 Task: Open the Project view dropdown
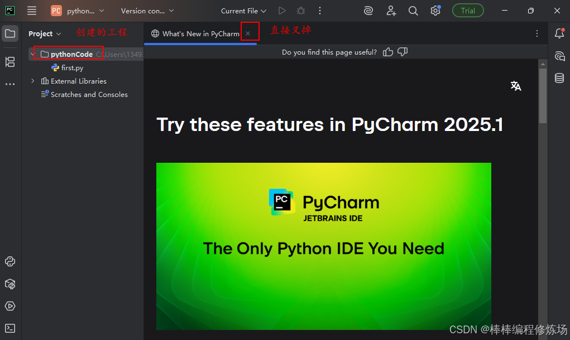click(x=45, y=34)
